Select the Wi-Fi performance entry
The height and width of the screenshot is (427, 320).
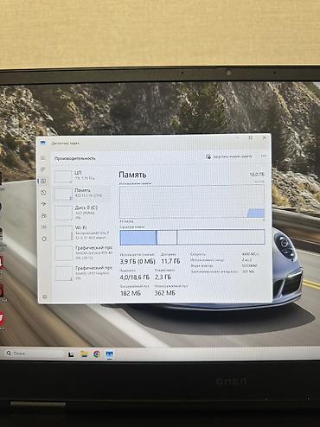(x=82, y=233)
